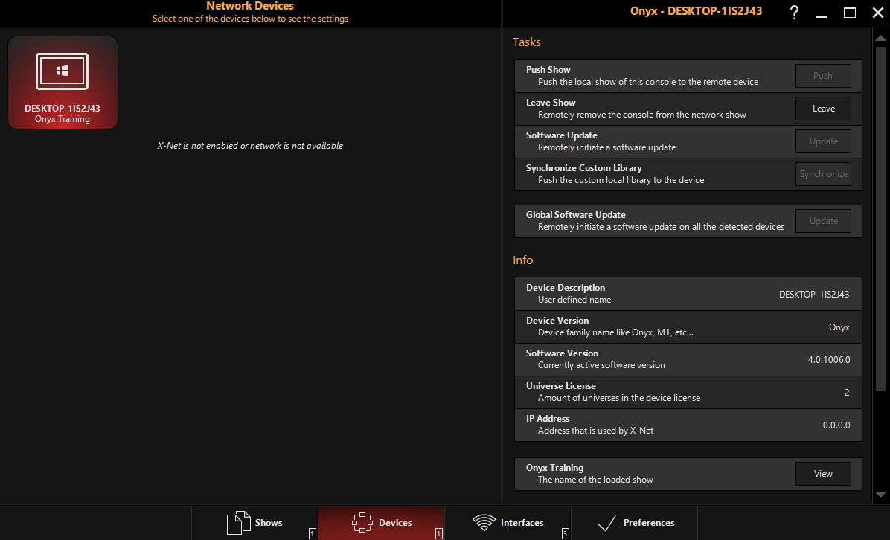Close the Onyx window
Screen dimensions: 890x540
(877, 13)
